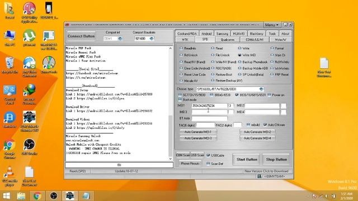Select the Format radio option

pos(277,49)
